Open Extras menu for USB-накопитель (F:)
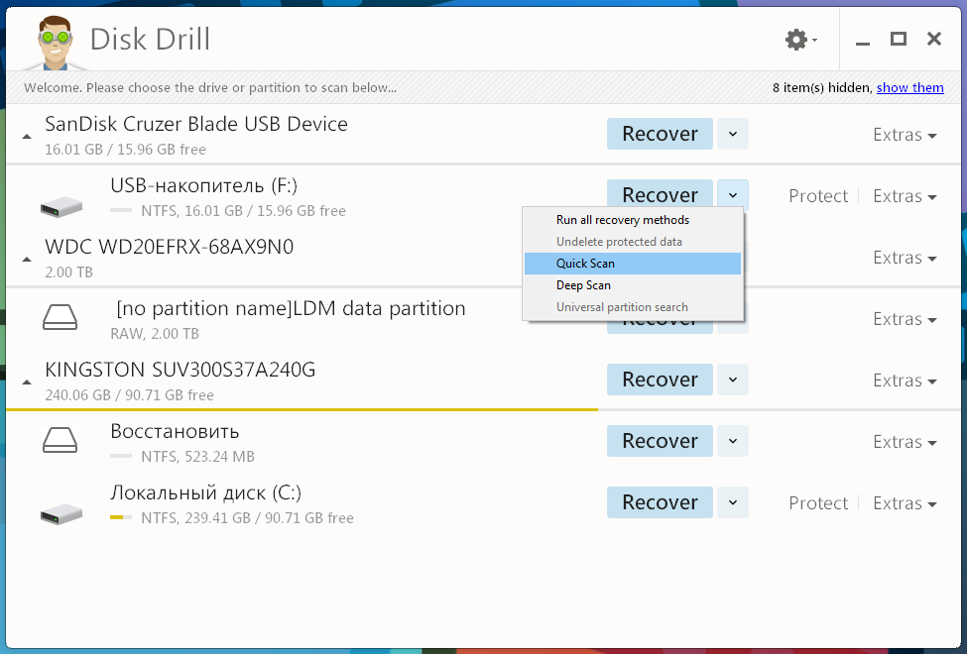This screenshot has height=654, width=967. pos(905,196)
